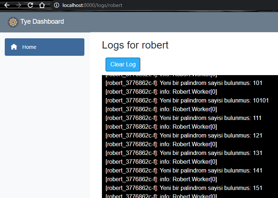Image resolution: width=278 pixels, height=198 pixels.
Task: Click the Robert.Worker info line below 10101
Action: click(x=161, y=109)
